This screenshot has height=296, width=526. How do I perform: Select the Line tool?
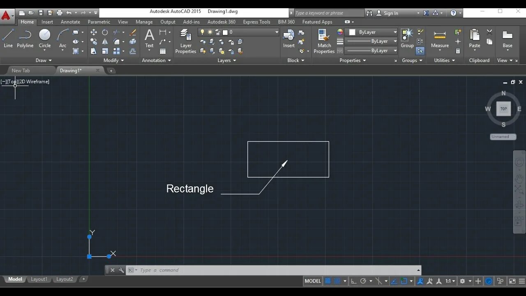[x=8, y=39]
